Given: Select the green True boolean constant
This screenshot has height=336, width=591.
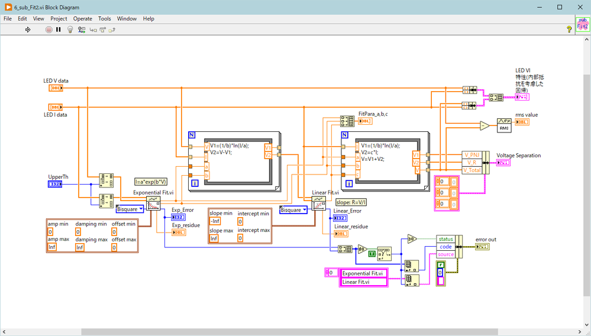Looking at the screenshot, I should coord(372,254).
